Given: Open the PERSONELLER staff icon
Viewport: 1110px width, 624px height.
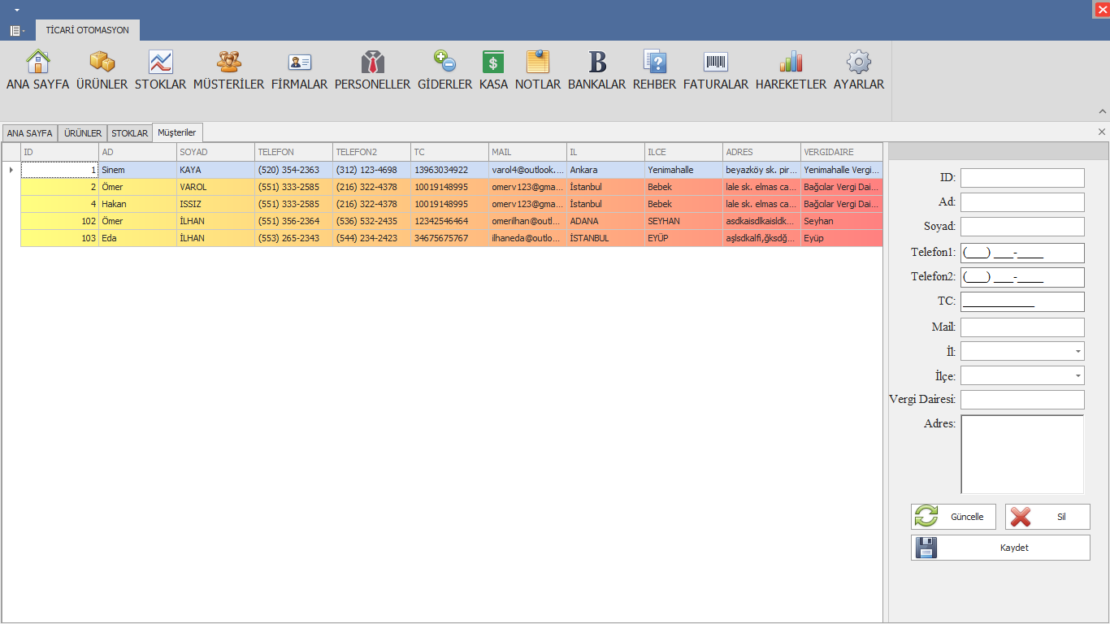Looking at the screenshot, I should 372,63.
